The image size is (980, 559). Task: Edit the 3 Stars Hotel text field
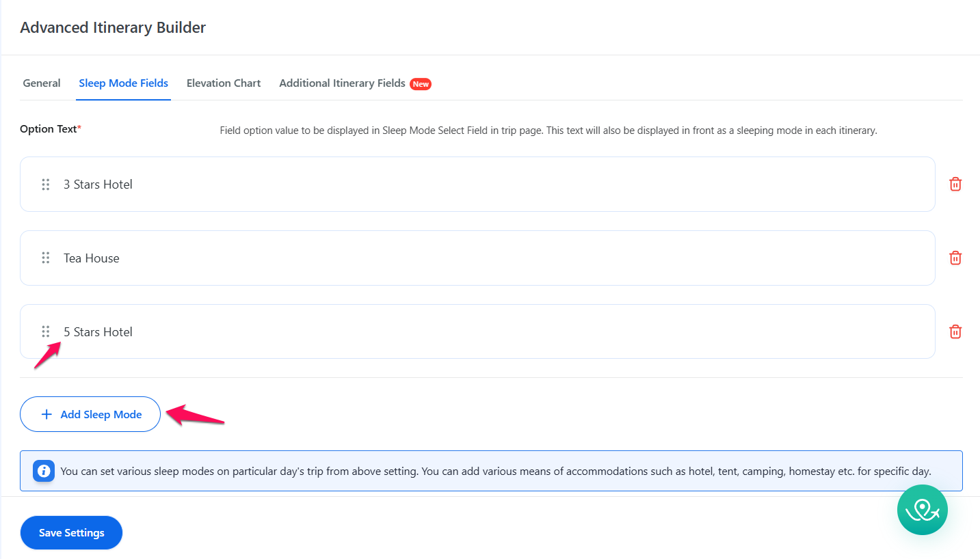point(479,185)
